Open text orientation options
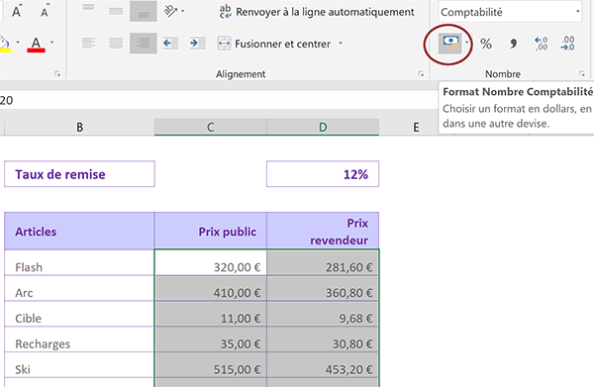This screenshot has width=594, height=387. pyautogui.click(x=174, y=11)
